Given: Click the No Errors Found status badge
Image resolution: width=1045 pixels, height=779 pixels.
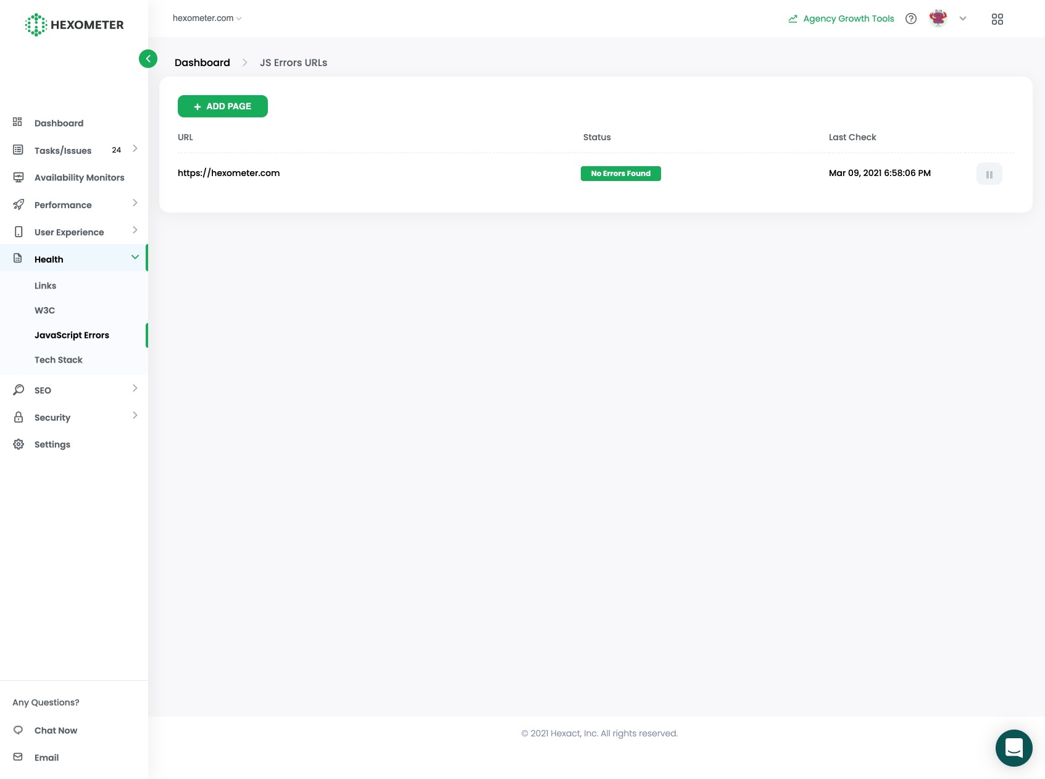Looking at the screenshot, I should click(x=621, y=174).
